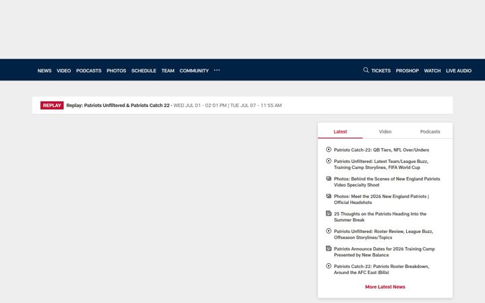Open Patriots Catch-22: QB Tiers, NFL Over/Unders
Screen dimensions: 485x303
[381, 150]
